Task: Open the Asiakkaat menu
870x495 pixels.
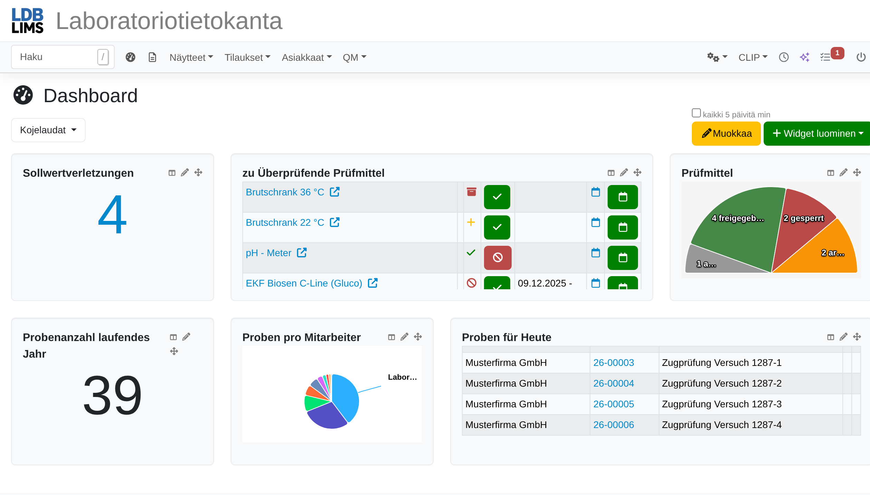Action: [x=307, y=57]
